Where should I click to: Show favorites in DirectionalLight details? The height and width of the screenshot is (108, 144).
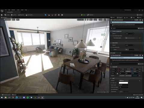click(141, 64)
